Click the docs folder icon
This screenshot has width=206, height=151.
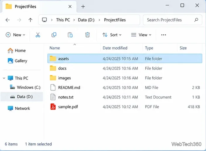[53, 68]
